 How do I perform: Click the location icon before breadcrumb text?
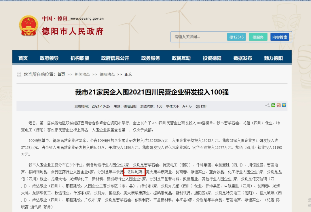pos(19,74)
